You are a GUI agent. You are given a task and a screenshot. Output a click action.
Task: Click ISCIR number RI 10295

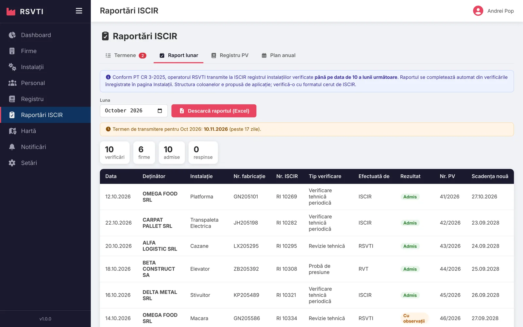(x=287, y=246)
